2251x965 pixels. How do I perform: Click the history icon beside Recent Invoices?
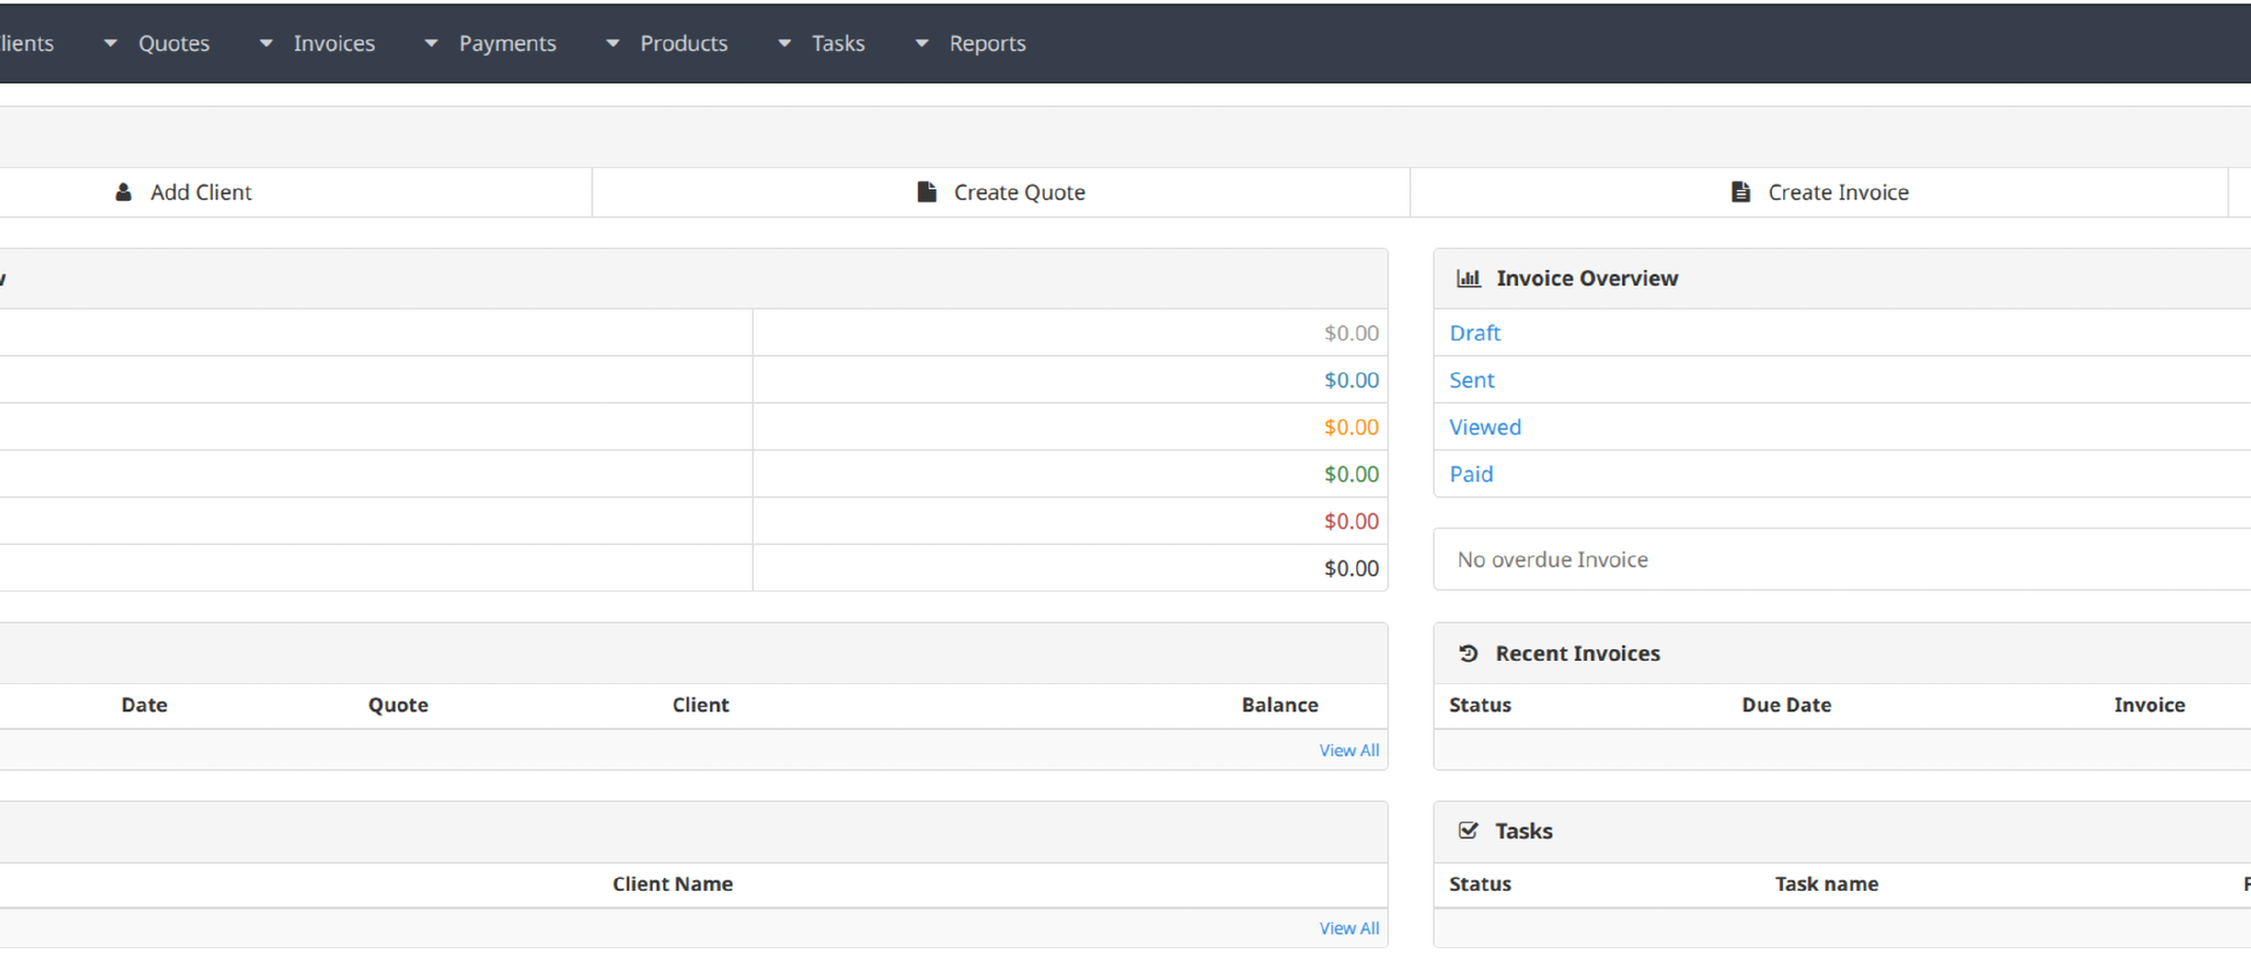point(1468,653)
